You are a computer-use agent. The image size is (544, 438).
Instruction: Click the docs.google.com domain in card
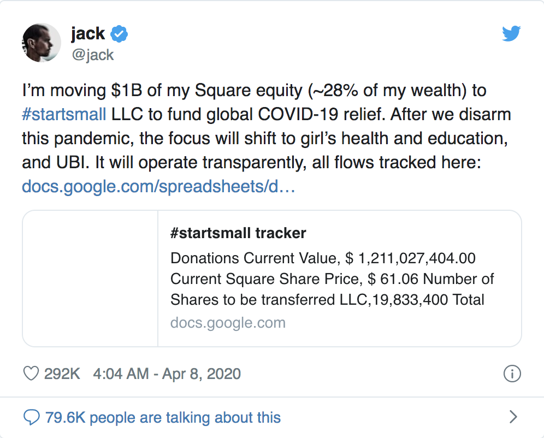point(228,323)
